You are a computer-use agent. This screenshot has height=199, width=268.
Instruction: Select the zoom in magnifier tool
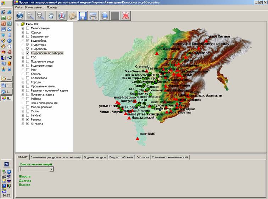(x=30, y=16)
